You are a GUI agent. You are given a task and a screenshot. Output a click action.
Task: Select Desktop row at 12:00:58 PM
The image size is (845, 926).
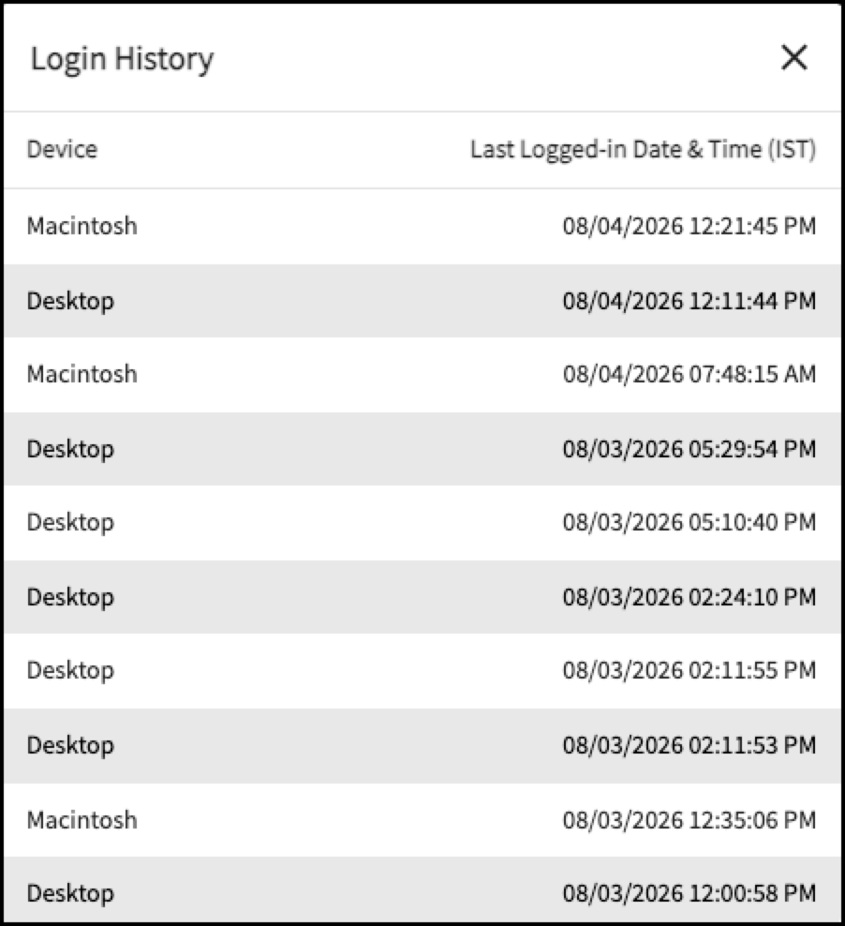[x=422, y=890]
